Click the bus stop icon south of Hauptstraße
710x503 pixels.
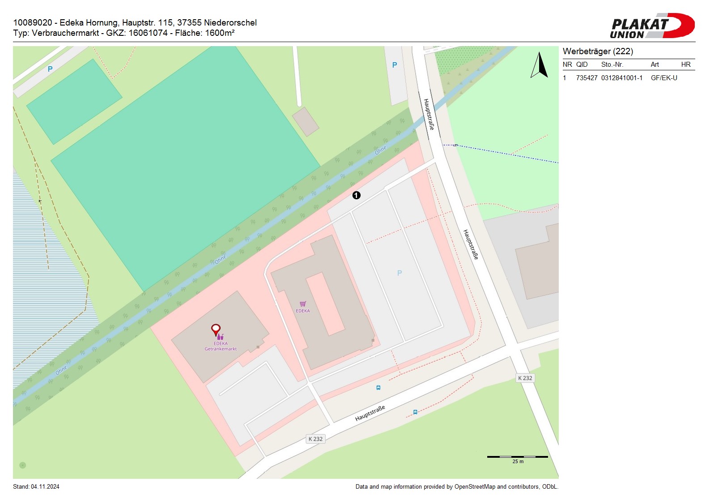[415, 412]
